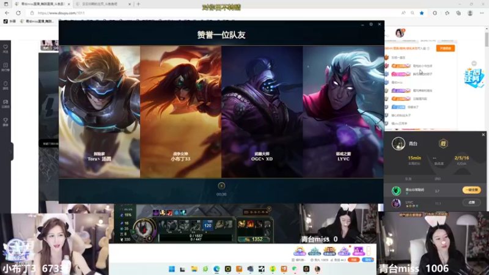The height and width of the screenshot is (275, 489).
Task: Click the LYVC teammate avatar in result panel
Action: (396, 204)
